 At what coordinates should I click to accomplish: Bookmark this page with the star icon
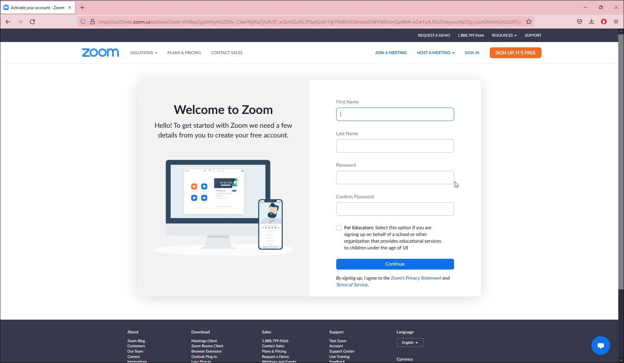tap(529, 22)
